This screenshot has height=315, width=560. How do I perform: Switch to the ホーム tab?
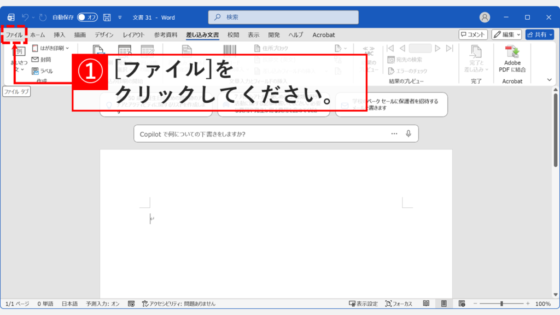point(37,34)
